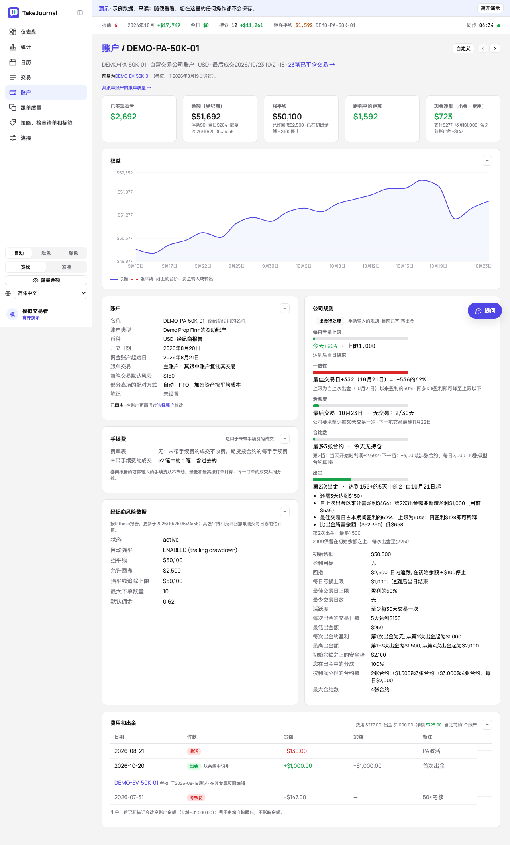The height and width of the screenshot is (845, 510).
Task: Set density to 宽松
Action: tap(25, 267)
